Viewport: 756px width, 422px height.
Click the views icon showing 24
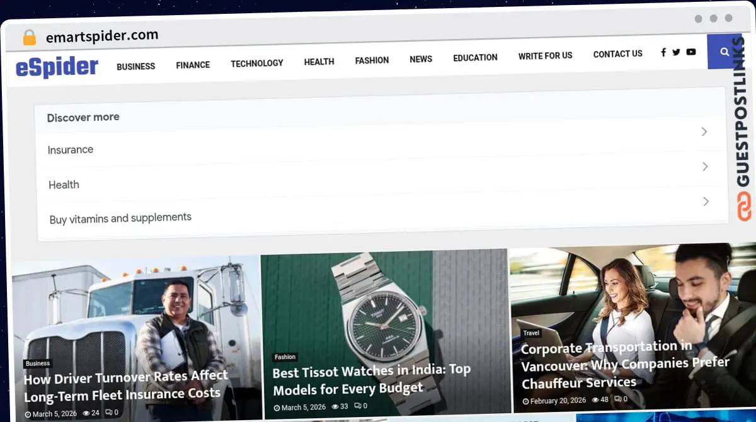87,413
